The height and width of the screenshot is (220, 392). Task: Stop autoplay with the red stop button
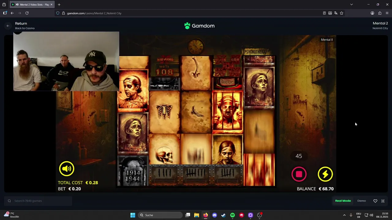[x=299, y=174]
